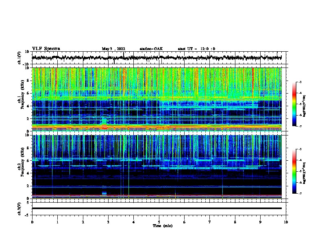Image resolution: width=322 pixels, height=249 pixels.
Task: Click the "8" kHz tick of ch.2 spectrogram
Action: pyautogui.click(x=28, y=148)
